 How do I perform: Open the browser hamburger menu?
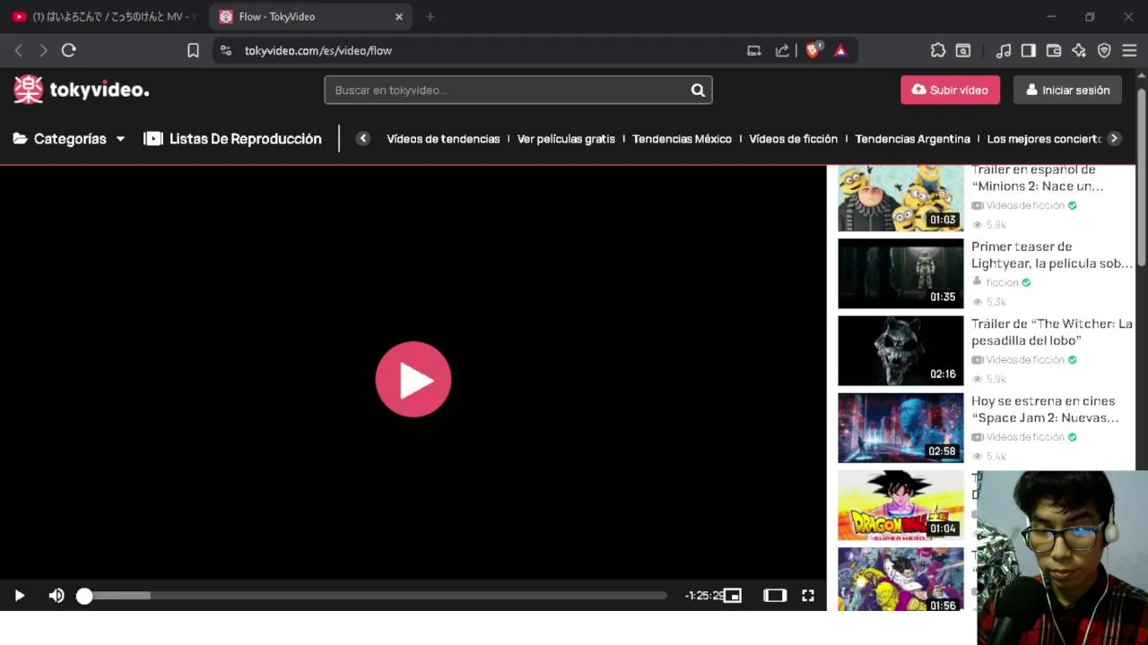1129,50
